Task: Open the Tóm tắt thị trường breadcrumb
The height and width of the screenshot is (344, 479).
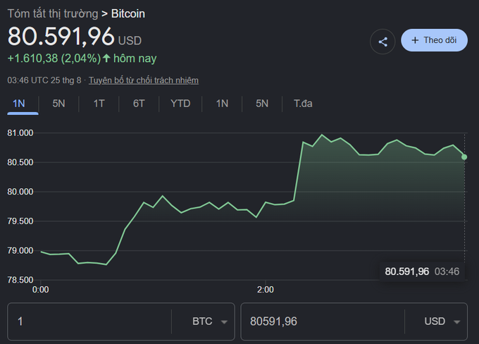Action: click(x=53, y=14)
